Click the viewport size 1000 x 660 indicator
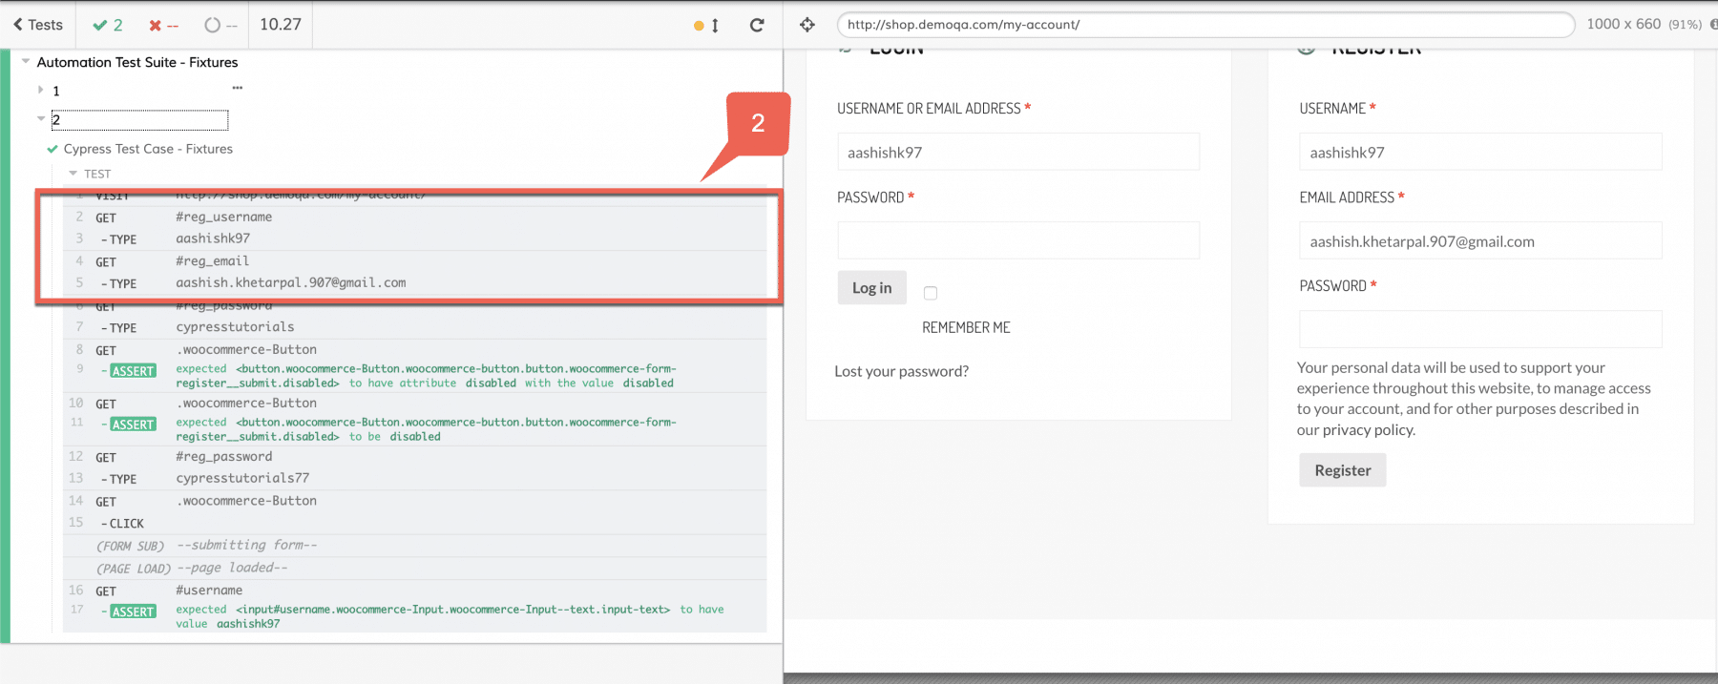 click(1624, 24)
